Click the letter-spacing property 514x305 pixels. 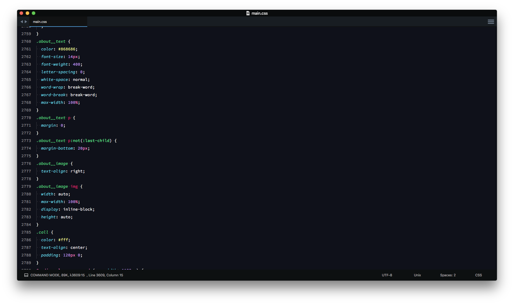click(58, 72)
